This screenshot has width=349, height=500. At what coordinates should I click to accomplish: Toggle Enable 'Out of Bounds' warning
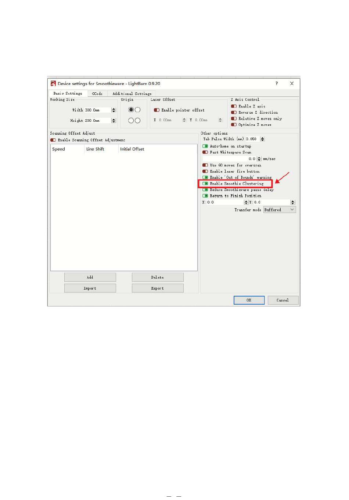coord(205,177)
